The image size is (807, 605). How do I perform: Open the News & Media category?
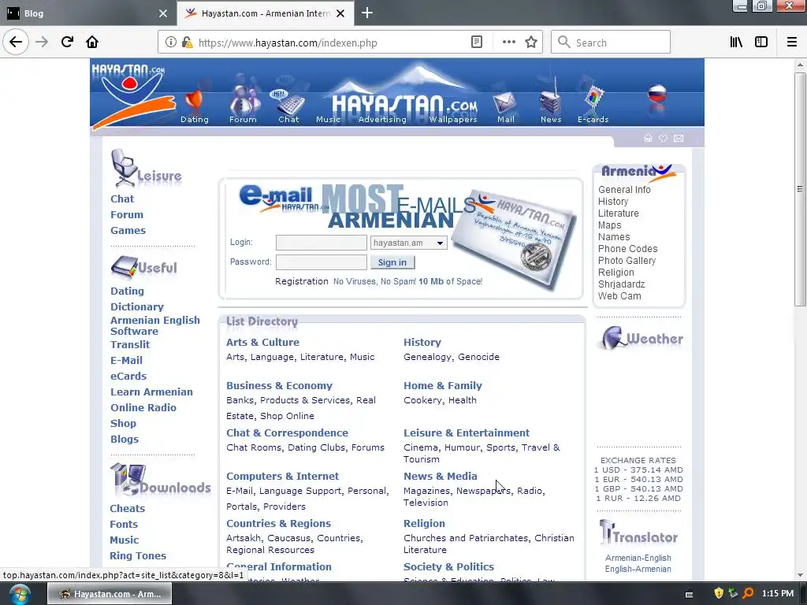coord(440,476)
